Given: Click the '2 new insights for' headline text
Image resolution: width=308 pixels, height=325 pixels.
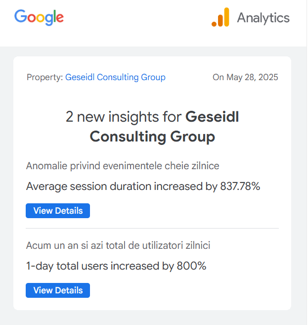Looking at the screenshot, I should [124, 117].
